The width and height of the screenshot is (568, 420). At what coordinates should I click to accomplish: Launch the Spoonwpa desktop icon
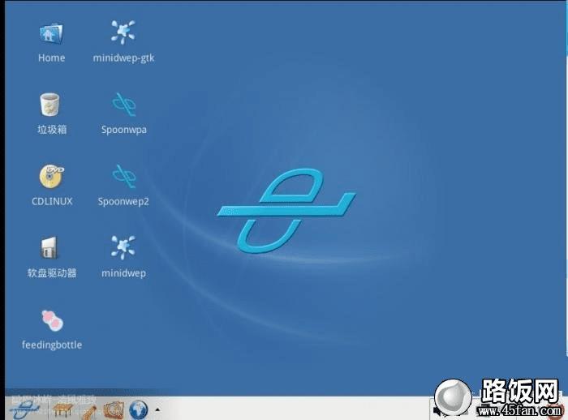coord(124,105)
